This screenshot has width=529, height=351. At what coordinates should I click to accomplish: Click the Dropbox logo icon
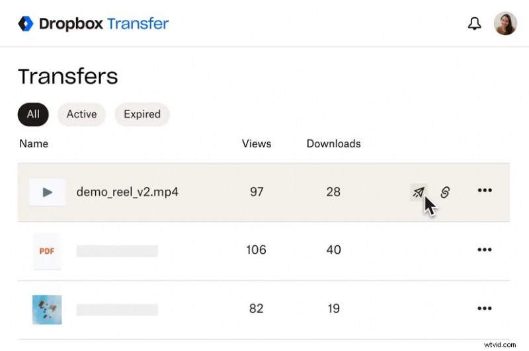pos(25,24)
